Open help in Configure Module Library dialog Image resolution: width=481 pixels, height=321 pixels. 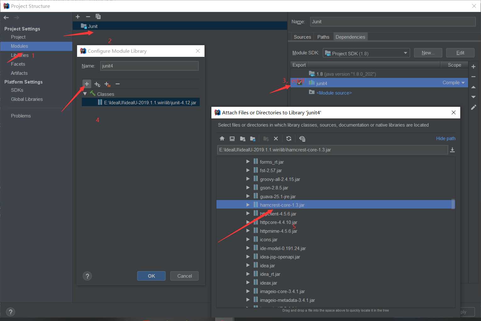(x=87, y=276)
